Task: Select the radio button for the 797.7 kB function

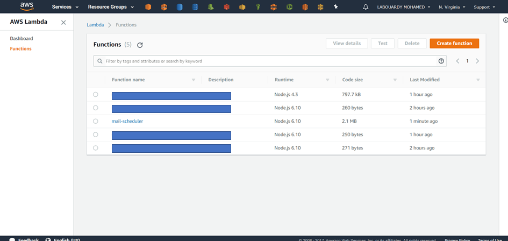Action: coord(95,94)
